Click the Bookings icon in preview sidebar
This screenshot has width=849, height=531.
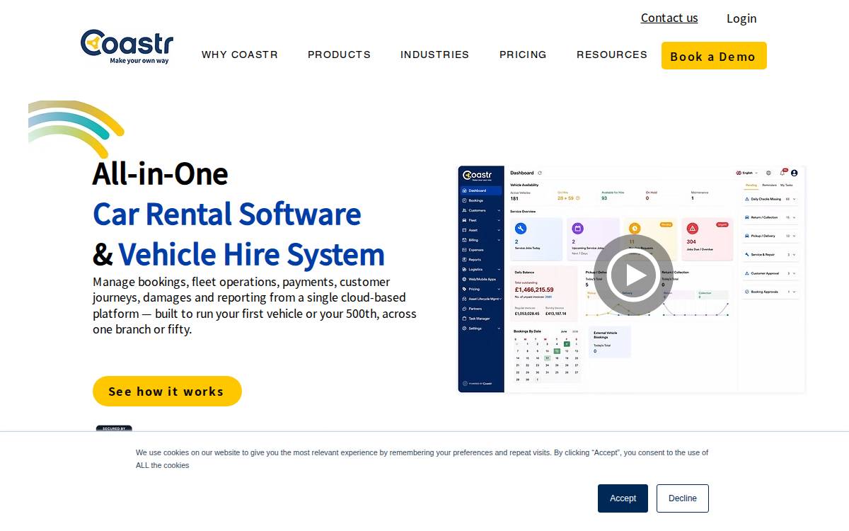(x=464, y=200)
